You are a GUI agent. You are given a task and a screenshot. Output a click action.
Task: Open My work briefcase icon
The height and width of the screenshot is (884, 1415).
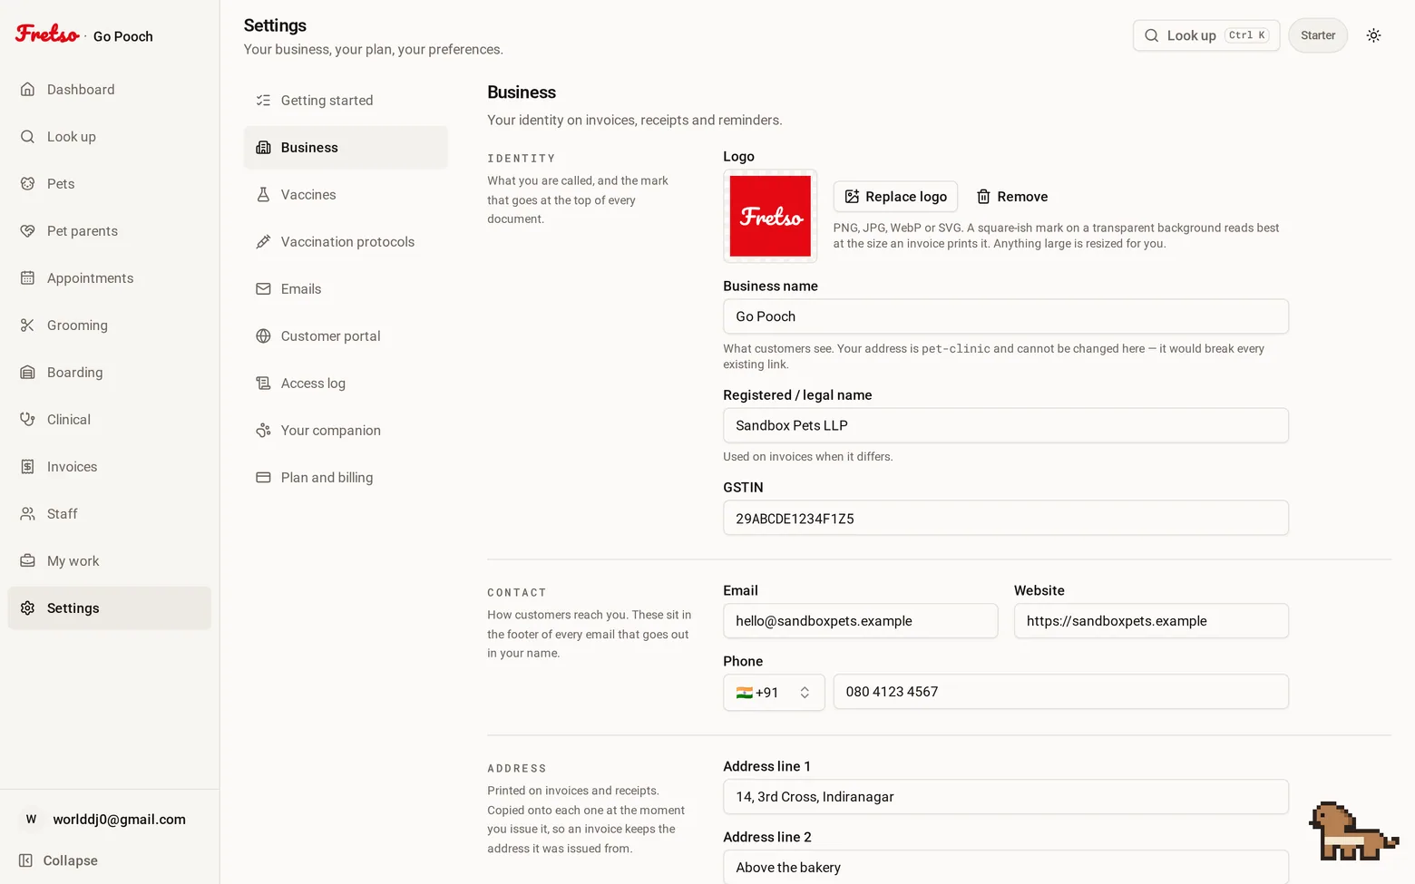tap(27, 561)
